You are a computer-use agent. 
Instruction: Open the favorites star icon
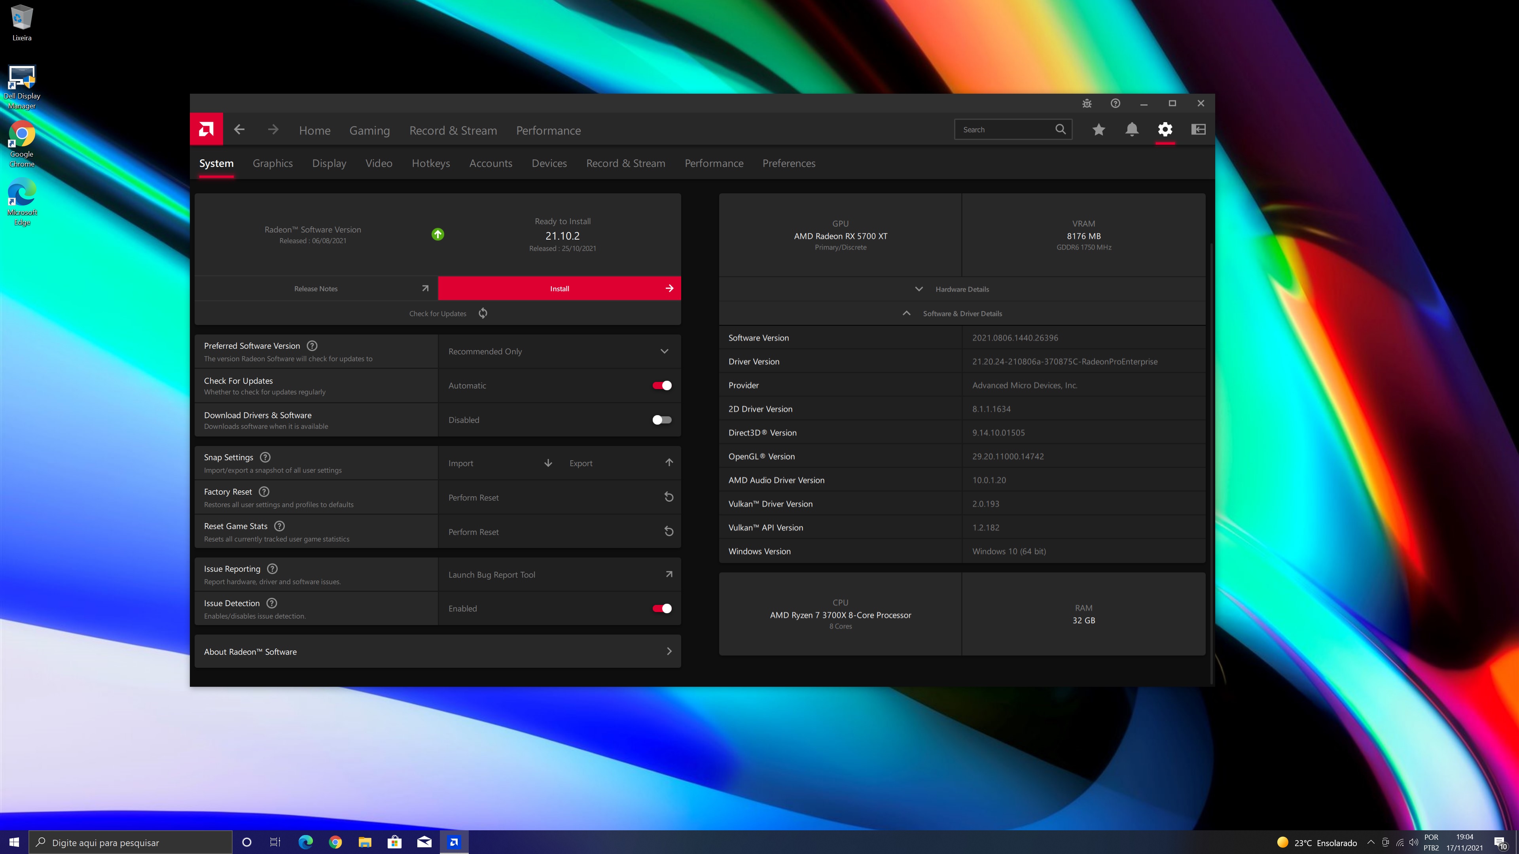(1098, 130)
